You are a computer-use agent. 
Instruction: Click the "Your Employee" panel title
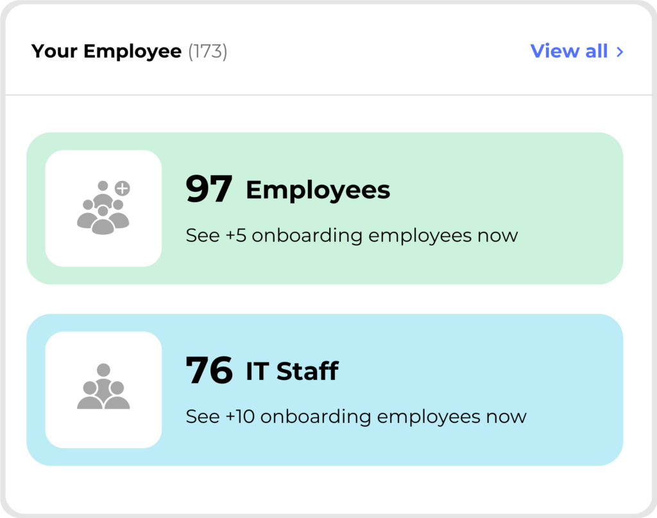click(107, 51)
